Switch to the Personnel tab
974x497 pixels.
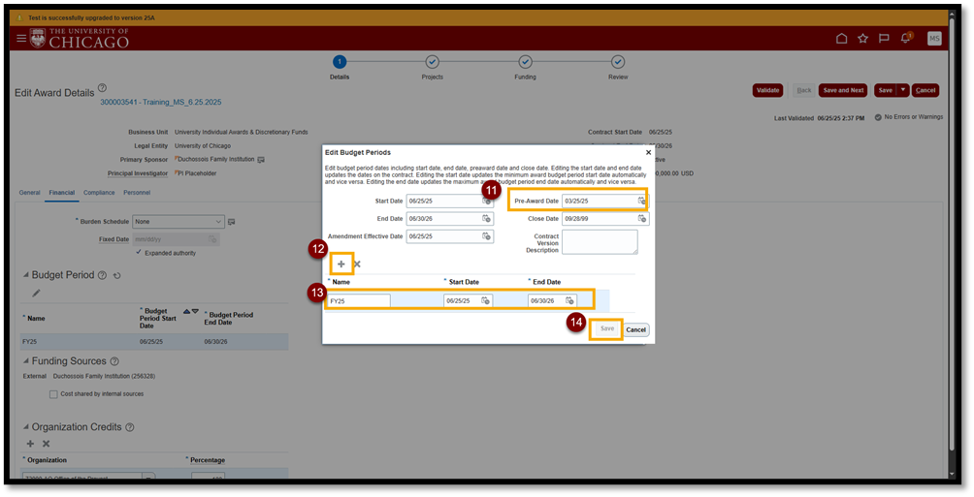point(137,193)
